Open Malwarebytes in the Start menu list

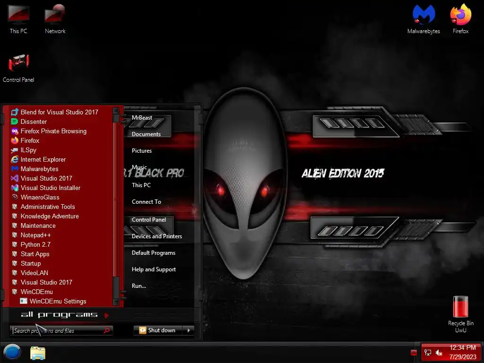tap(35, 169)
